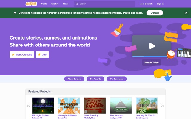The image size is (191, 119).
Task: Click the Journey To The P... title link
Action: coord(146,115)
